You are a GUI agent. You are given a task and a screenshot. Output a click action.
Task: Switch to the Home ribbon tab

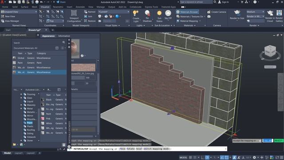click(5, 7)
